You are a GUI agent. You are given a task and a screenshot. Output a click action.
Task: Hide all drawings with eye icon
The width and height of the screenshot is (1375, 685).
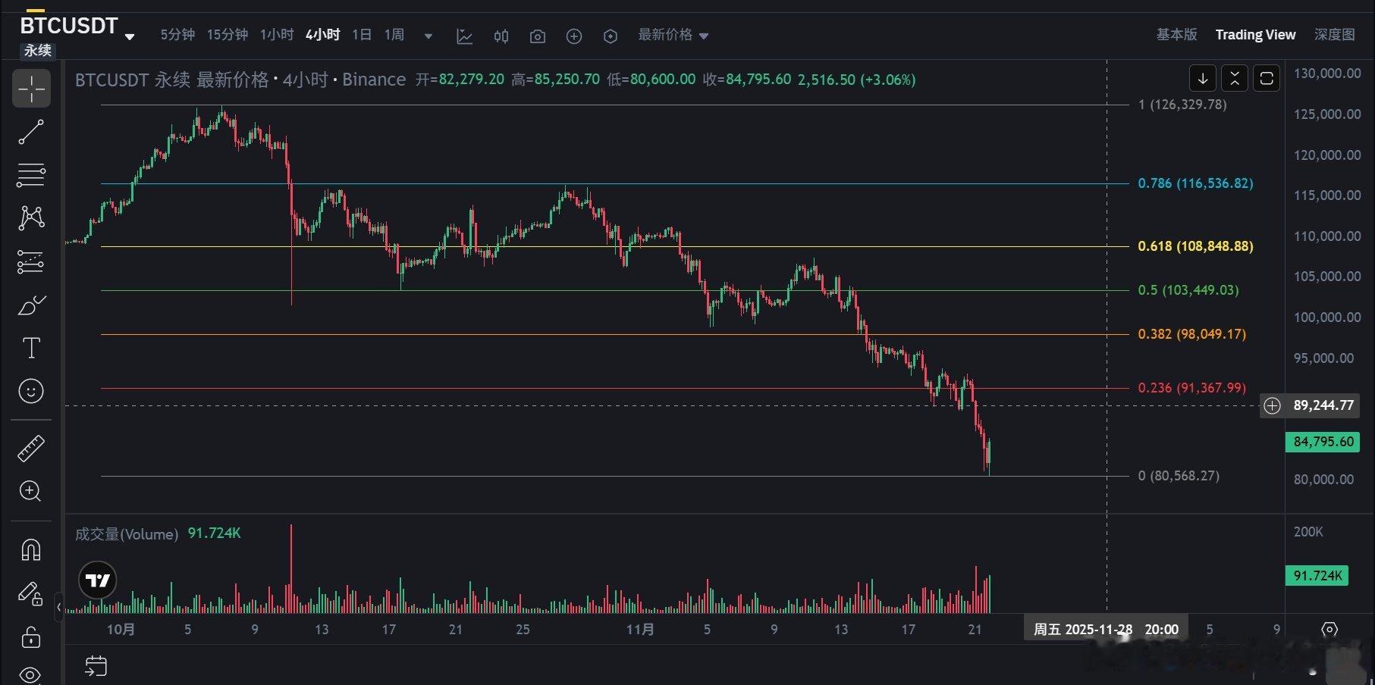coord(31,674)
